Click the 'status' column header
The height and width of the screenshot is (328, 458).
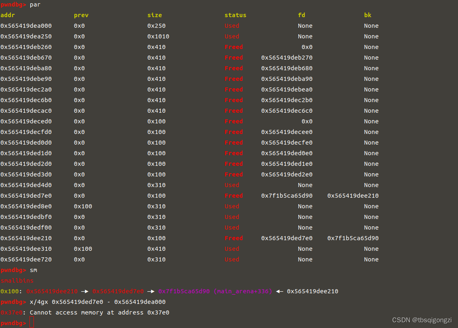tap(236, 15)
